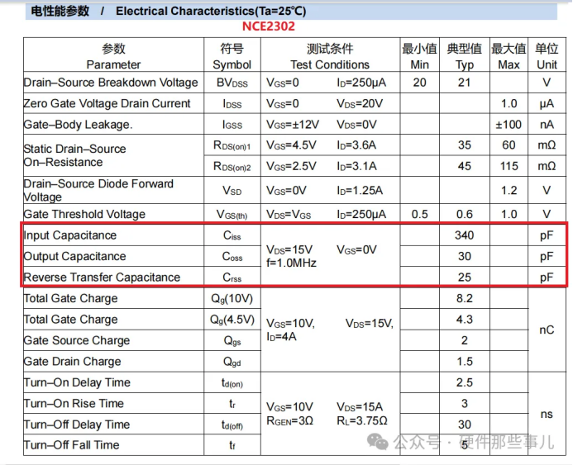Select the ID=3.6A test condition
This screenshot has width=573, height=465.
(356, 145)
